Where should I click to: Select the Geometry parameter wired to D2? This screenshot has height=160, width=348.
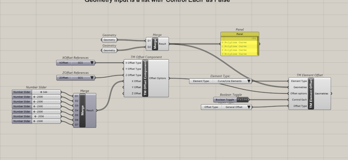(x=109, y=50)
